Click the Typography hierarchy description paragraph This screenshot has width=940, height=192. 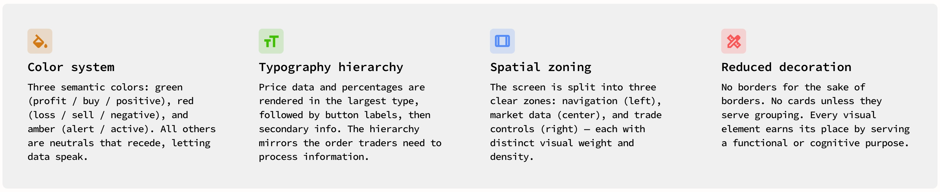tap(350, 122)
